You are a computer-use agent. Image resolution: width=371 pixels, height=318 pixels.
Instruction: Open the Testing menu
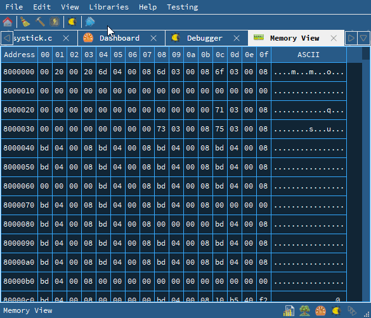183,7
